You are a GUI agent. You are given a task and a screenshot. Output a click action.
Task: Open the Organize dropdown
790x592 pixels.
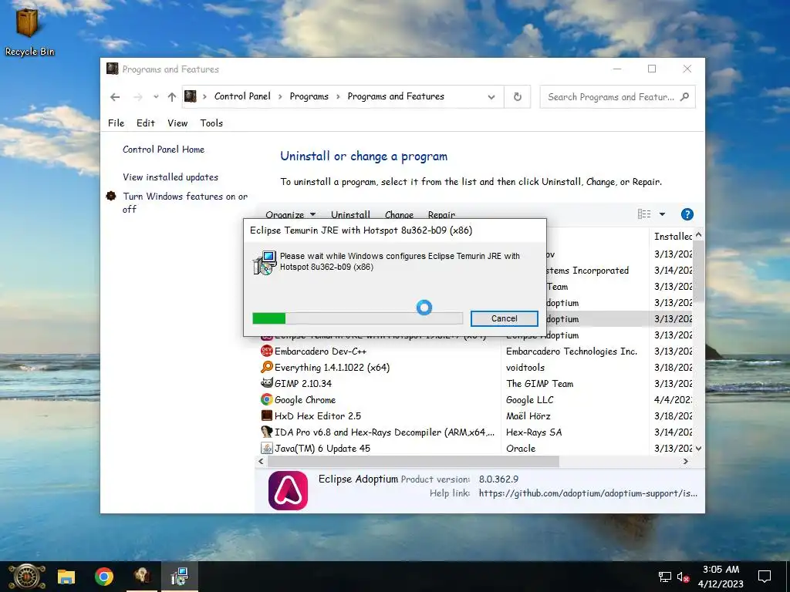pyautogui.click(x=290, y=214)
